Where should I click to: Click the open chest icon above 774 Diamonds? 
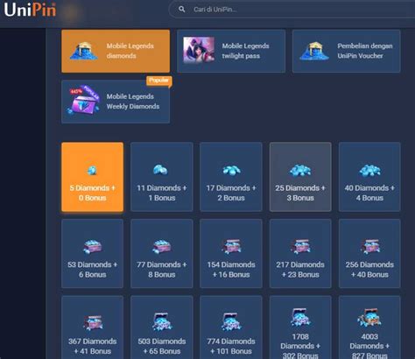point(231,321)
